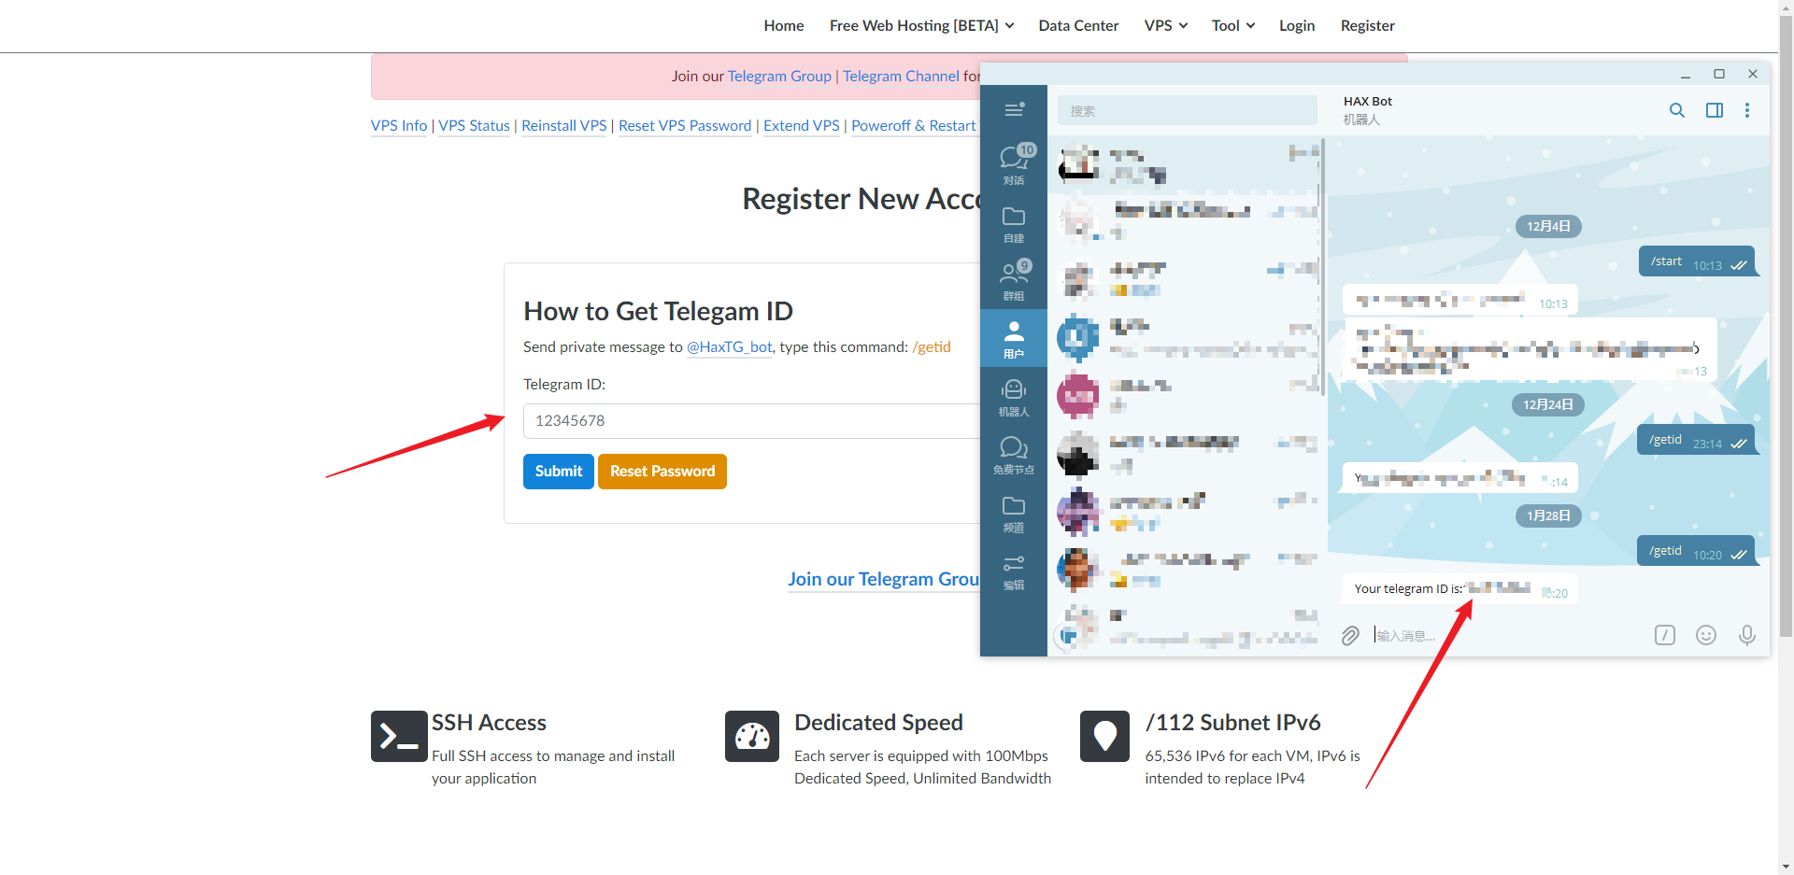Screen dimensions: 1794x875
Task: Minimize the Telegram window
Action: point(1686,74)
